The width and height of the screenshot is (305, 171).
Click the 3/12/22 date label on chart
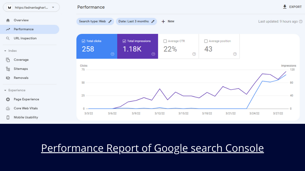point(160,113)
